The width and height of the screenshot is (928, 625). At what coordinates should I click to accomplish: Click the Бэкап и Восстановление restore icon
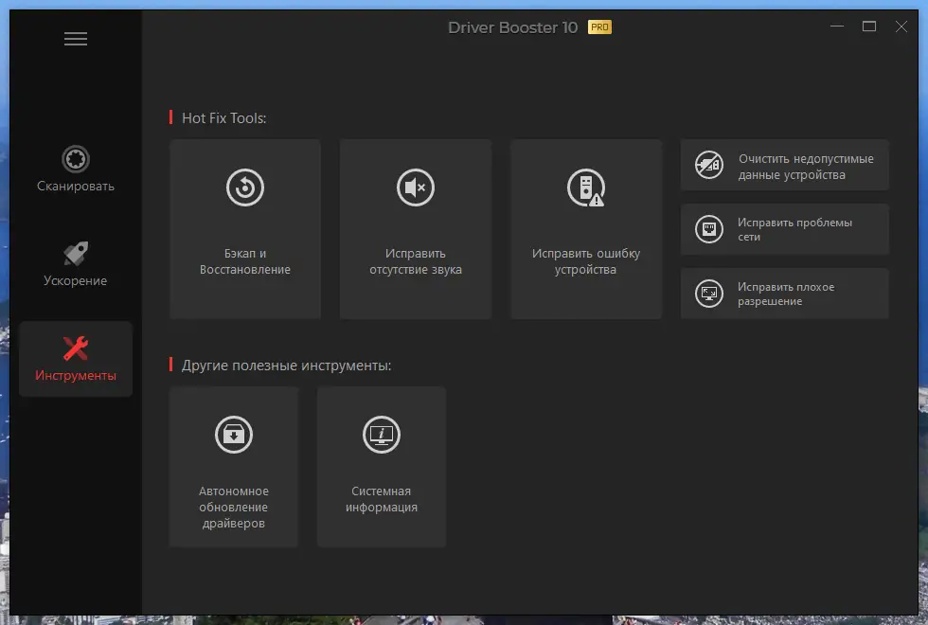[x=245, y=187]
